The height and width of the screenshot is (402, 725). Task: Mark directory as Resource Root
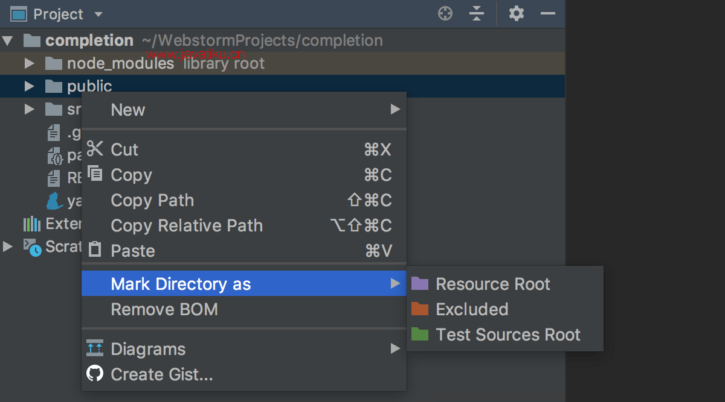[505, 284]
